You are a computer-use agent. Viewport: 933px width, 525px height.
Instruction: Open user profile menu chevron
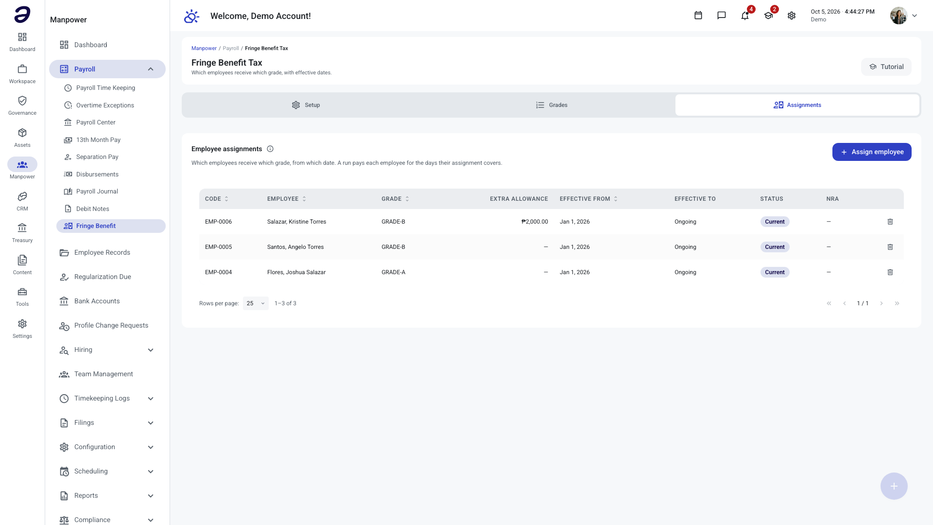(915, 16)
